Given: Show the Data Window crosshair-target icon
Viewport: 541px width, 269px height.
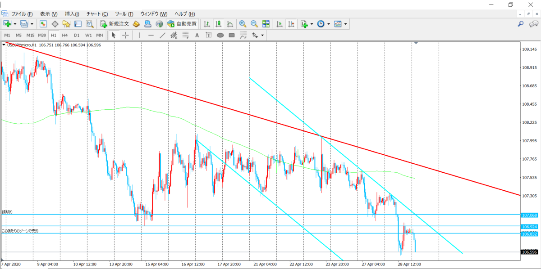Looking at the screenshot, I should pyautogui.click(x=55, y=24).
